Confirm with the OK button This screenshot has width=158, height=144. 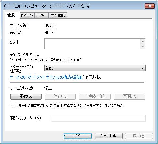(x=78, y=136)
